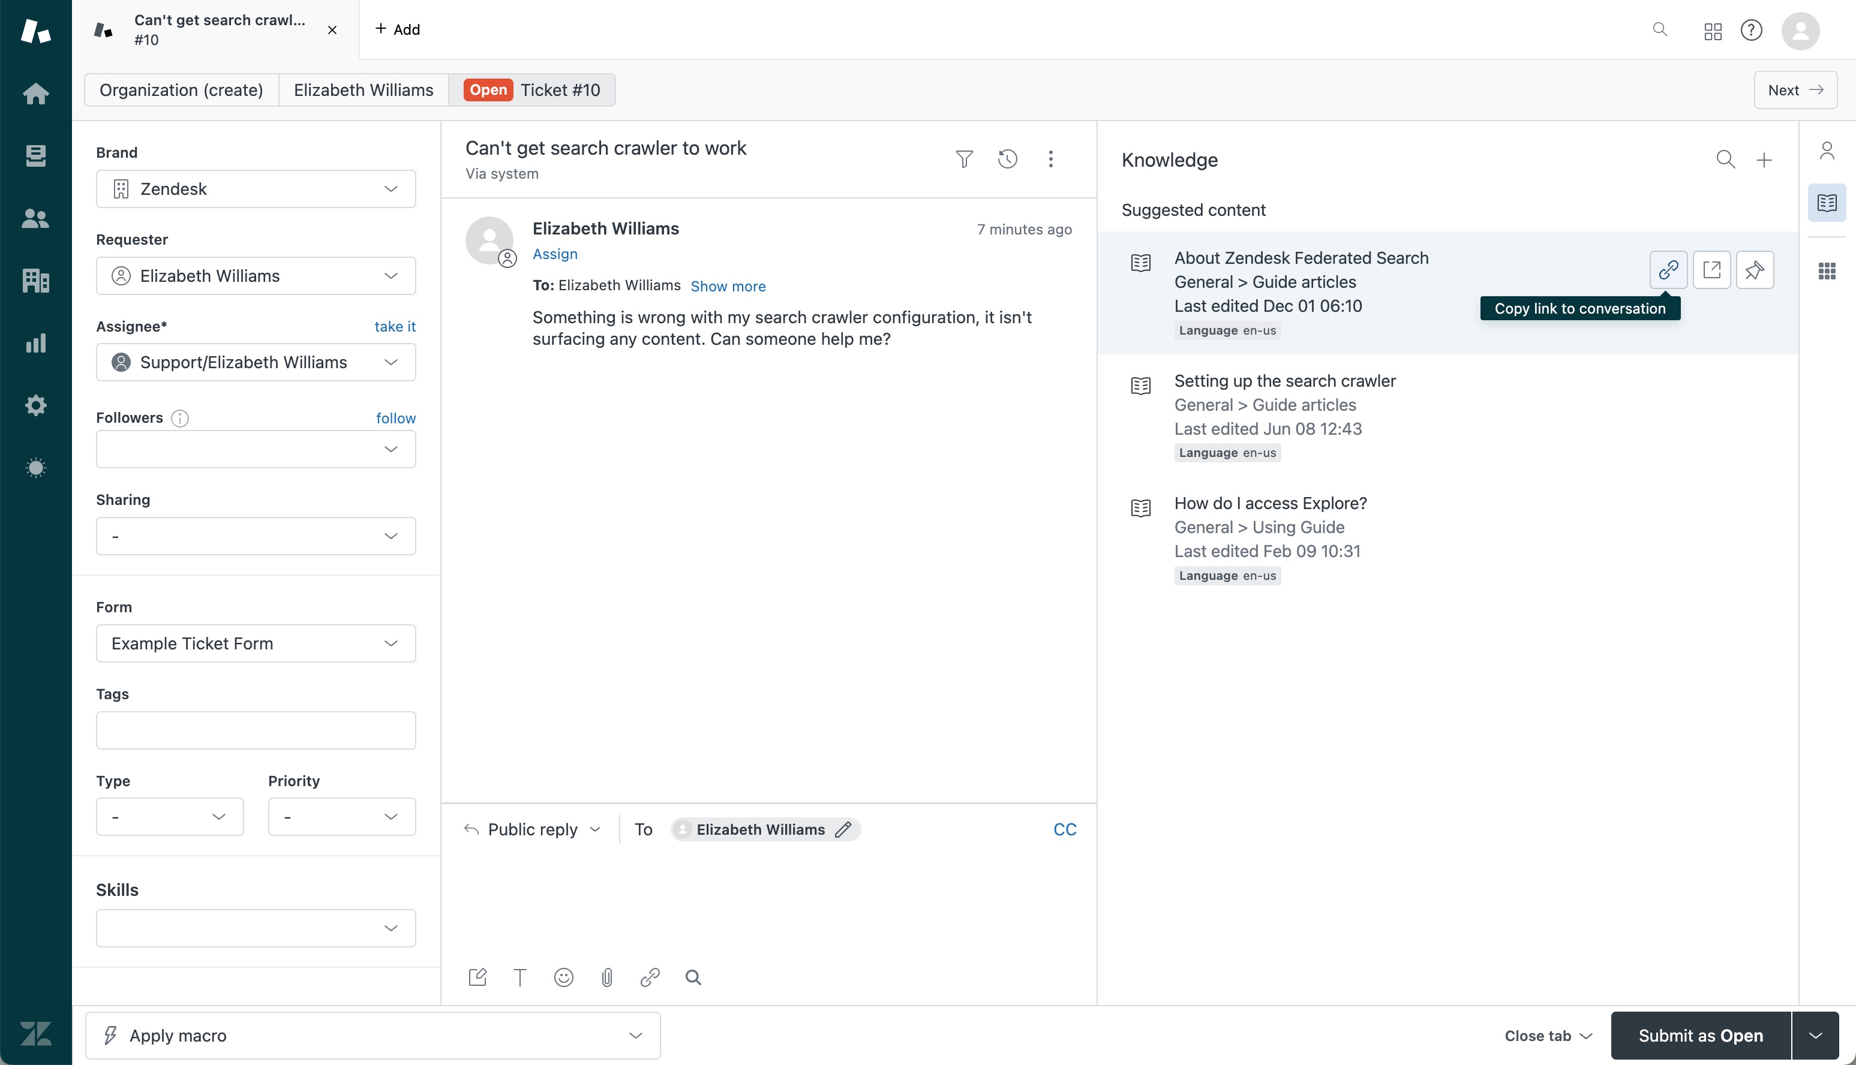Click the take it assignee link
Image resolution: width=1856 pixels, height=1065 pixels.
pyautogui.click(x=395, y=326)
